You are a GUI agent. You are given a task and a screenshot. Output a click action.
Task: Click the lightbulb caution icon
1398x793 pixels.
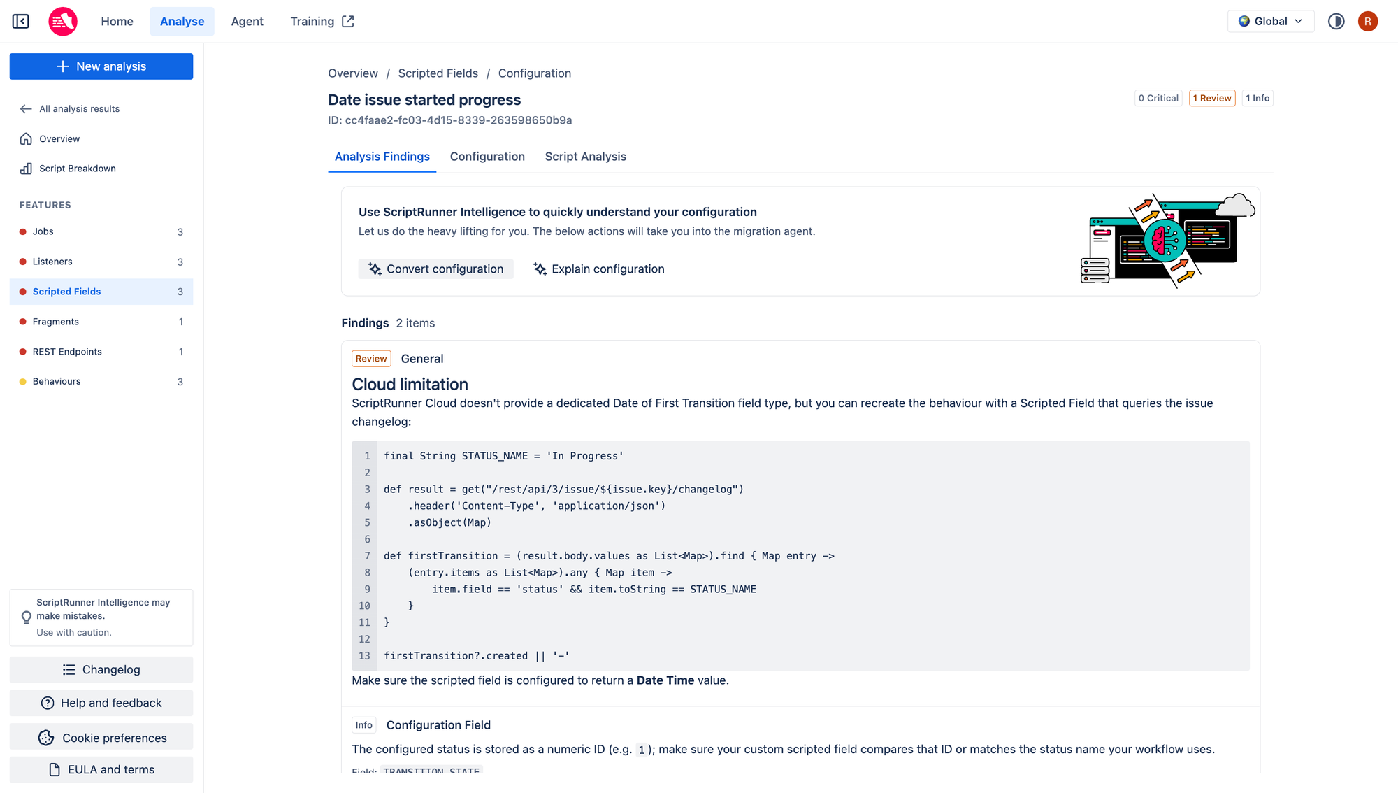27,617
